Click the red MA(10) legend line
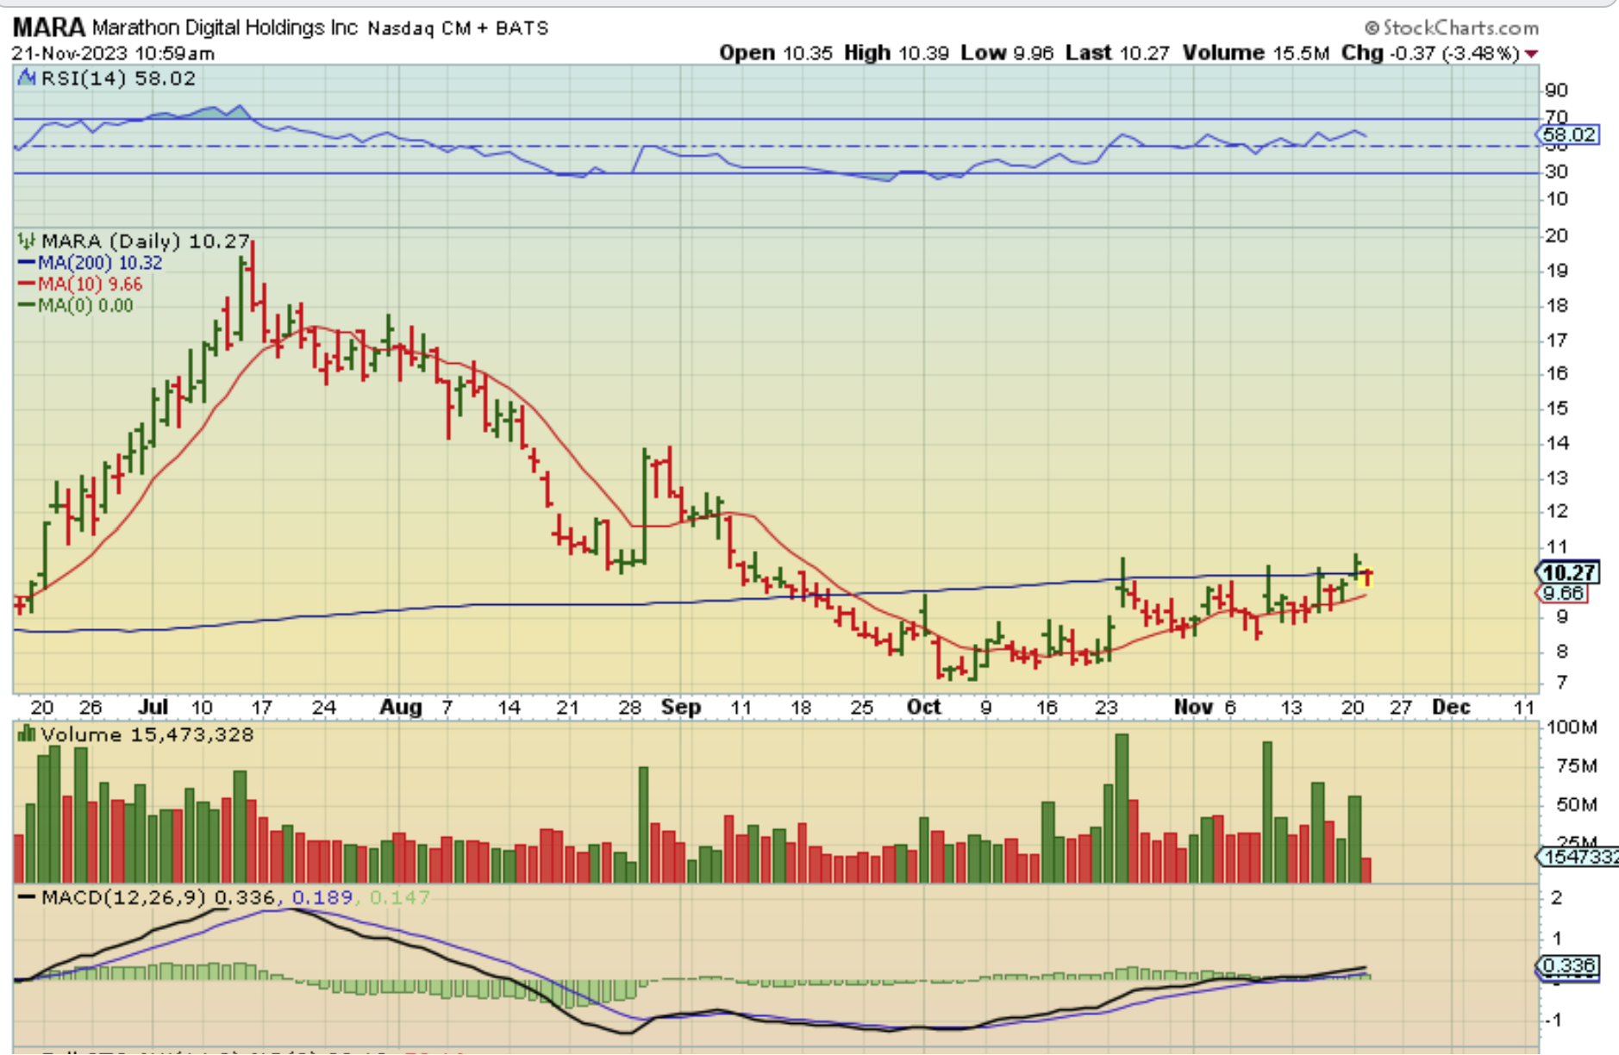Image resolution: width=1619 pixels, height=1055 pixels. pyautogui.click(x=27, y=284)
